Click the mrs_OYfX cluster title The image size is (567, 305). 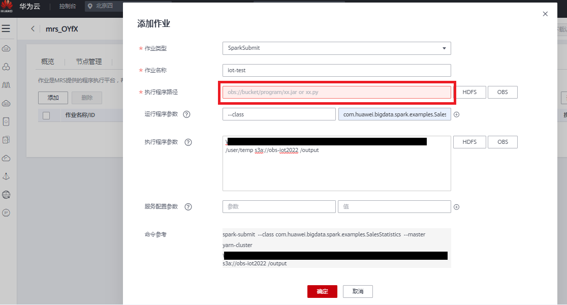tap(62, 29)
